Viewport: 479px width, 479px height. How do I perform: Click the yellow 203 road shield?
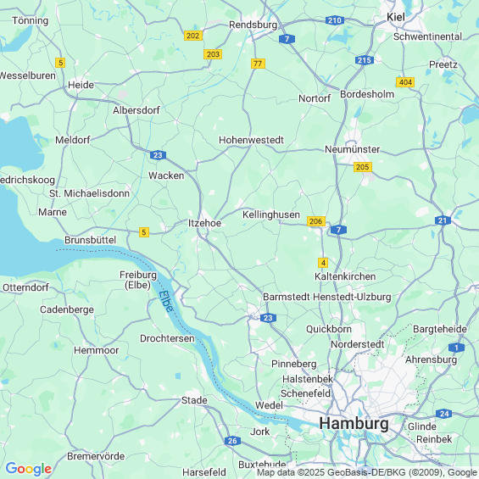click(x=213, y=54)
